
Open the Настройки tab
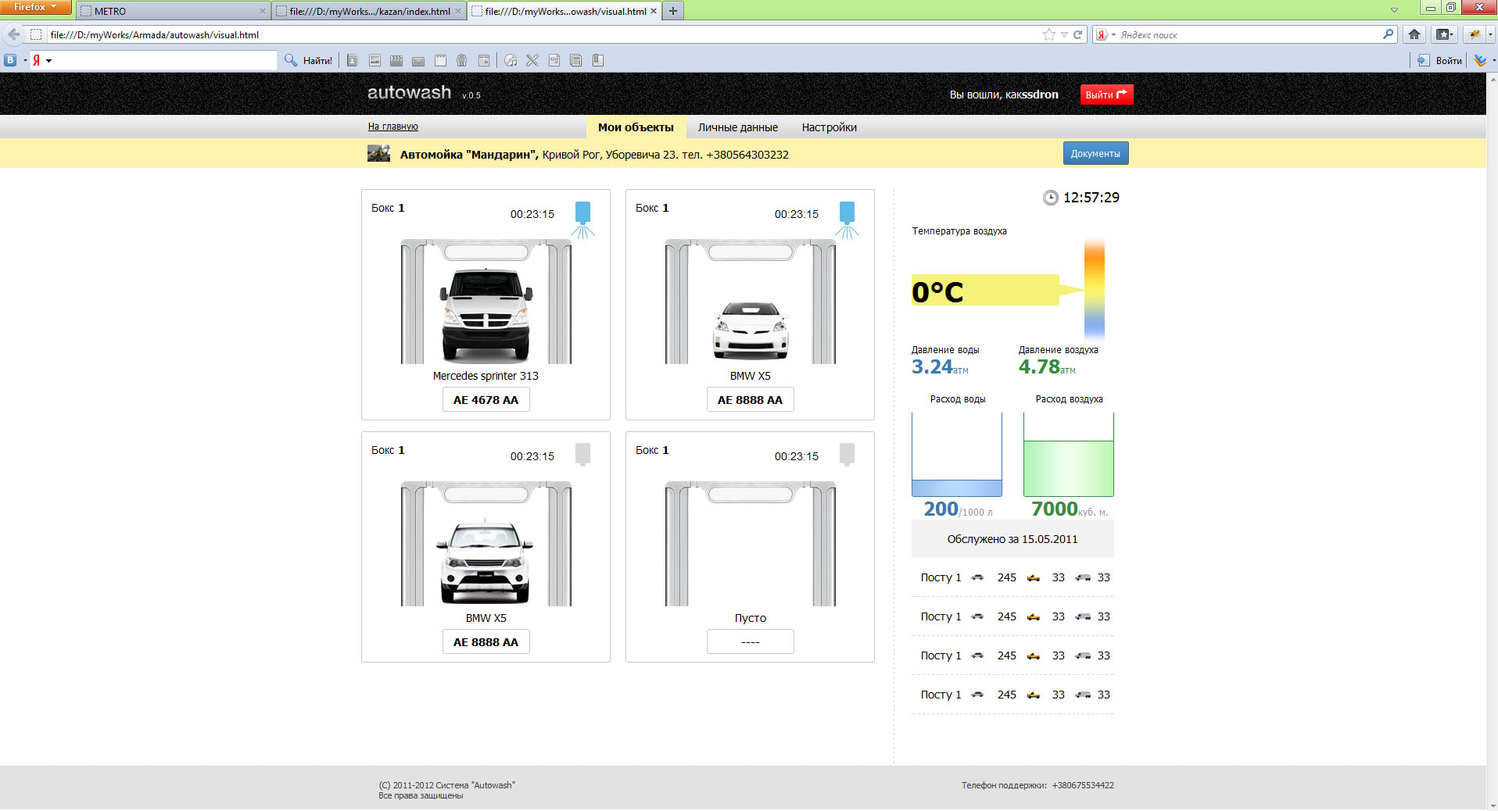coord(829,127)
